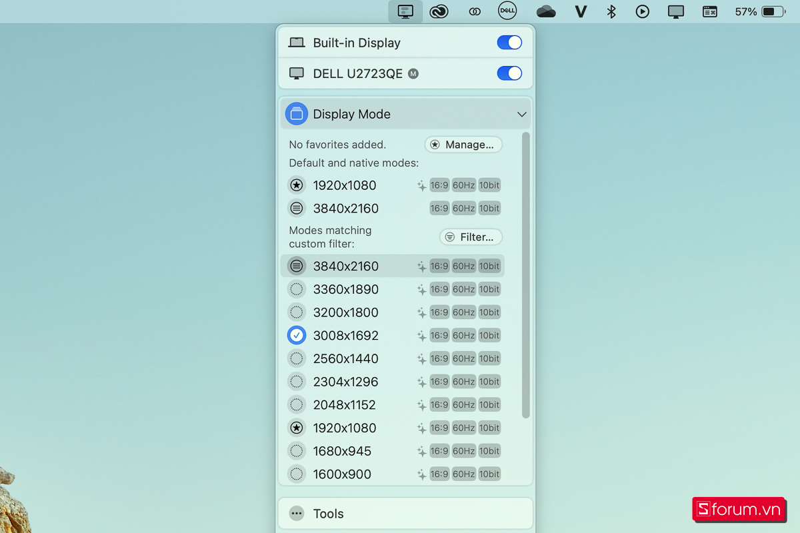The height and width of the screenshot is (533, 800).
Task: Click the display mode list scrollbar
Action: [x=525, y=275]
